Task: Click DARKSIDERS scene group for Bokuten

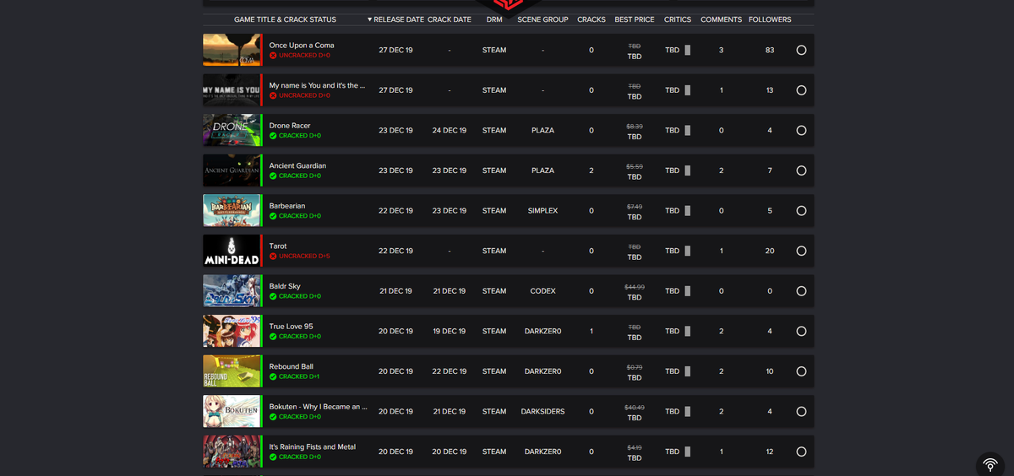Action: [x=542, y=412]
